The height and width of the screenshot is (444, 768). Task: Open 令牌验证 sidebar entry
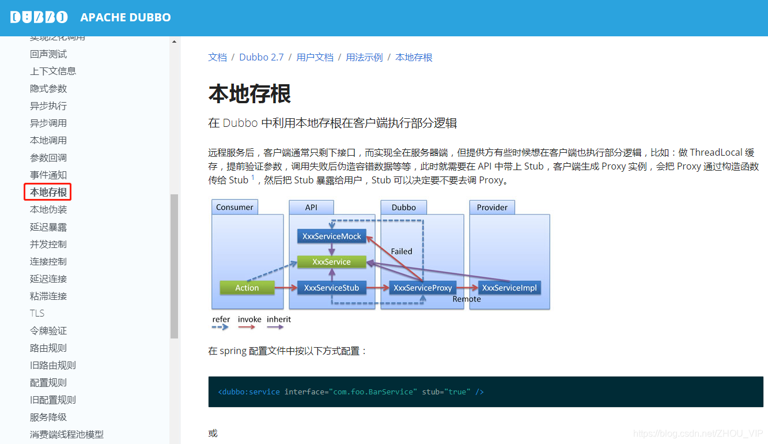point(48,330)
